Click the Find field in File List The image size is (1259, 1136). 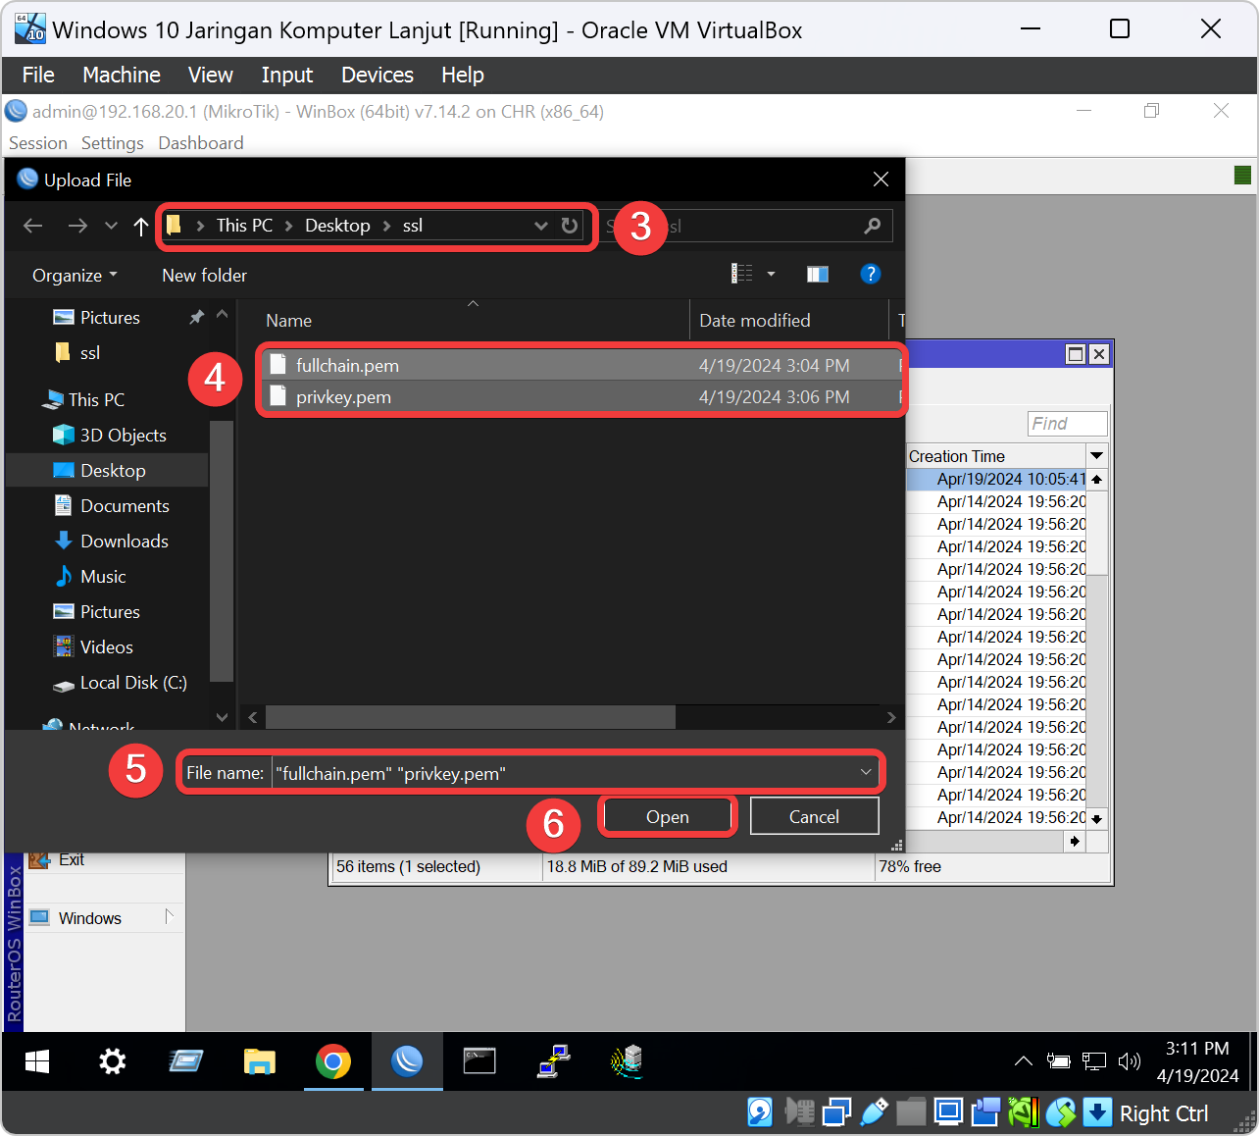1068,424
